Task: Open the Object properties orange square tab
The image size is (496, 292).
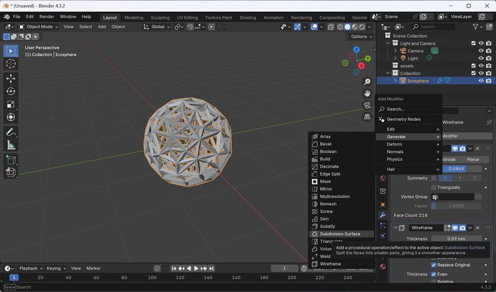Action: (x=383, y=205)
